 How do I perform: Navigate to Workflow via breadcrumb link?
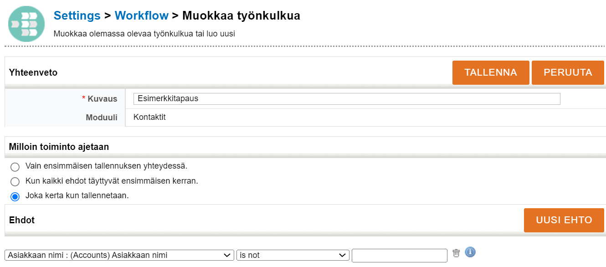142,15
